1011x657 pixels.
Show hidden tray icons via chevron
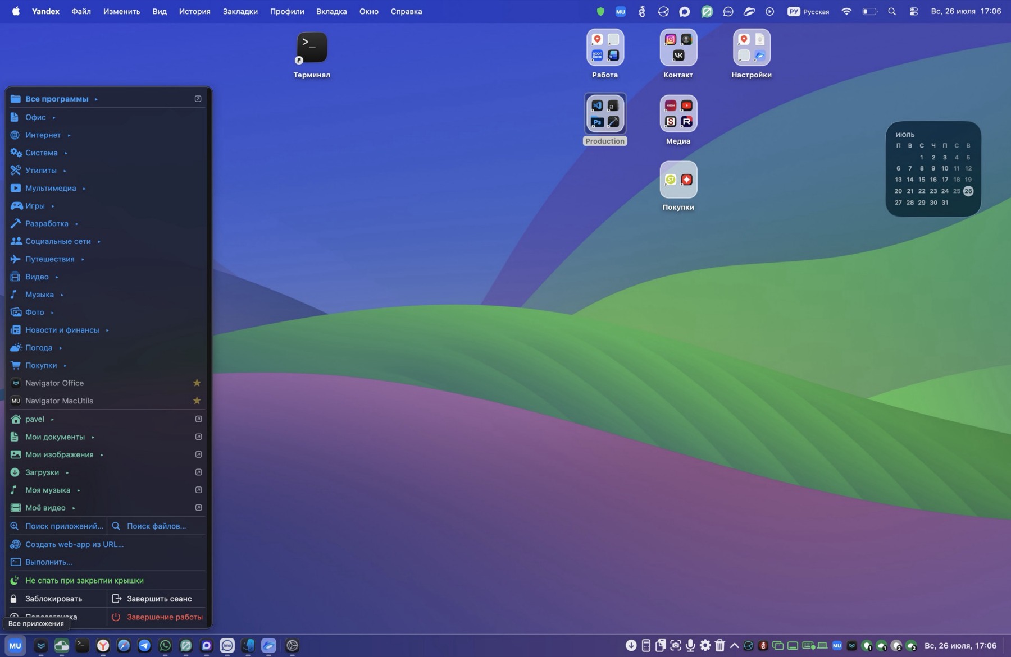[x=734, y=645]
